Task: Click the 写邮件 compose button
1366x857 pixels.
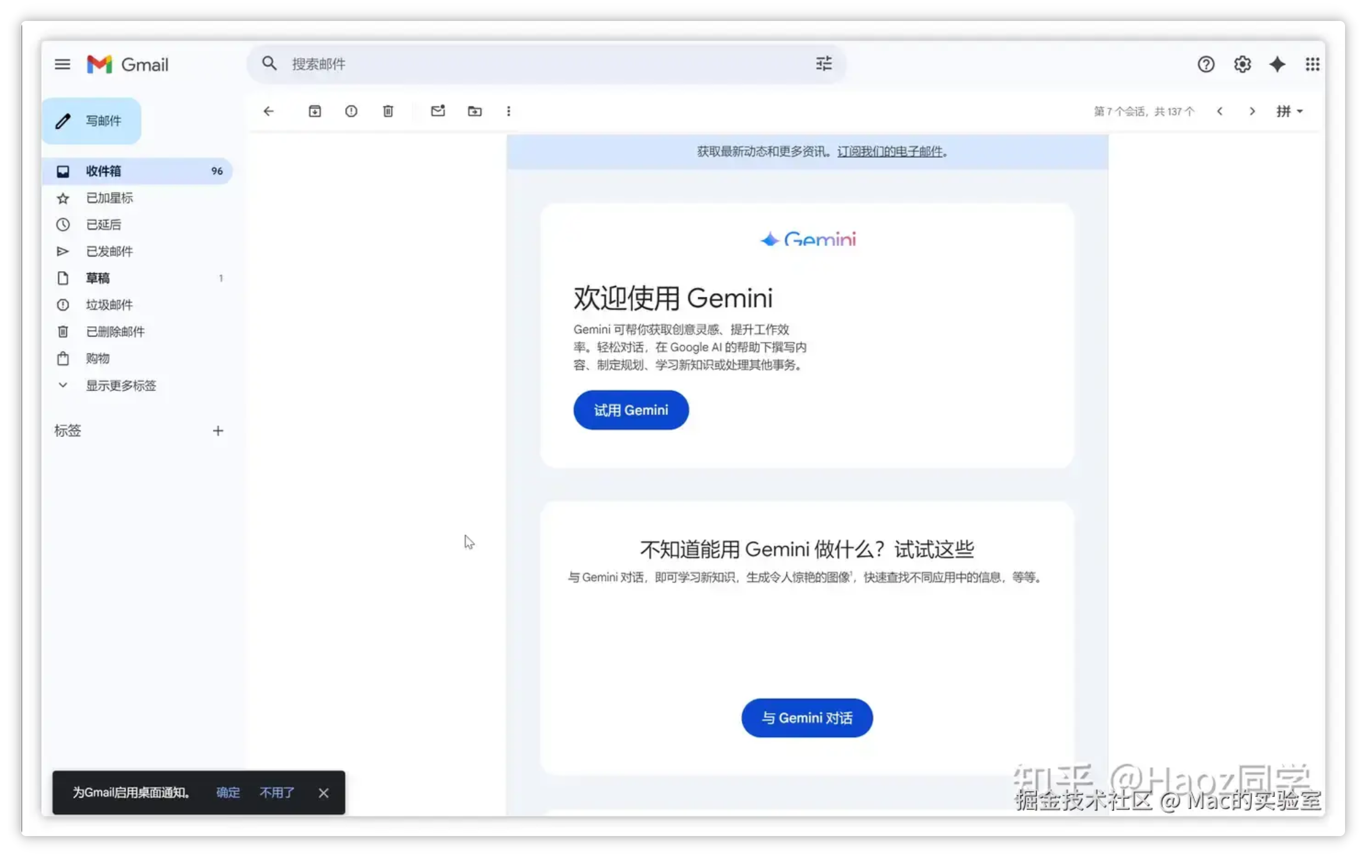Action: pyautogui.click(x=91, y=121)
